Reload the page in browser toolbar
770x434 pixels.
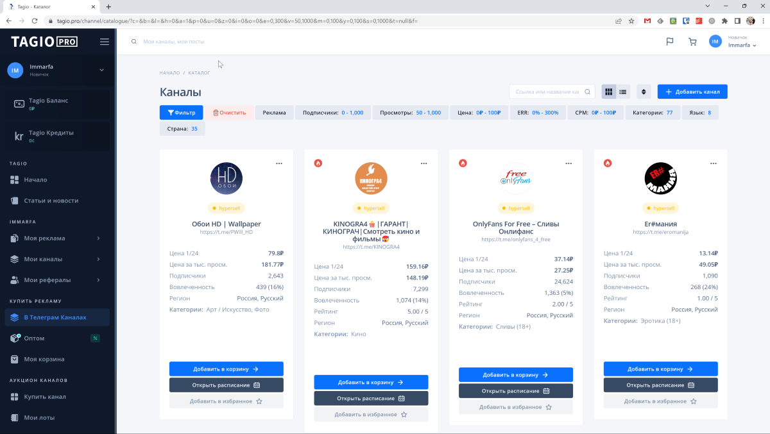click(x=35, y=21)
